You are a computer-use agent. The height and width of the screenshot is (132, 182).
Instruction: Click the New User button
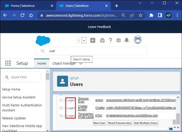point(99,123)
